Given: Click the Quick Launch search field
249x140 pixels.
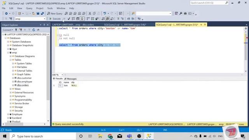Looking at the screenshot, I should pyautogui.click(x=209, y=3).
